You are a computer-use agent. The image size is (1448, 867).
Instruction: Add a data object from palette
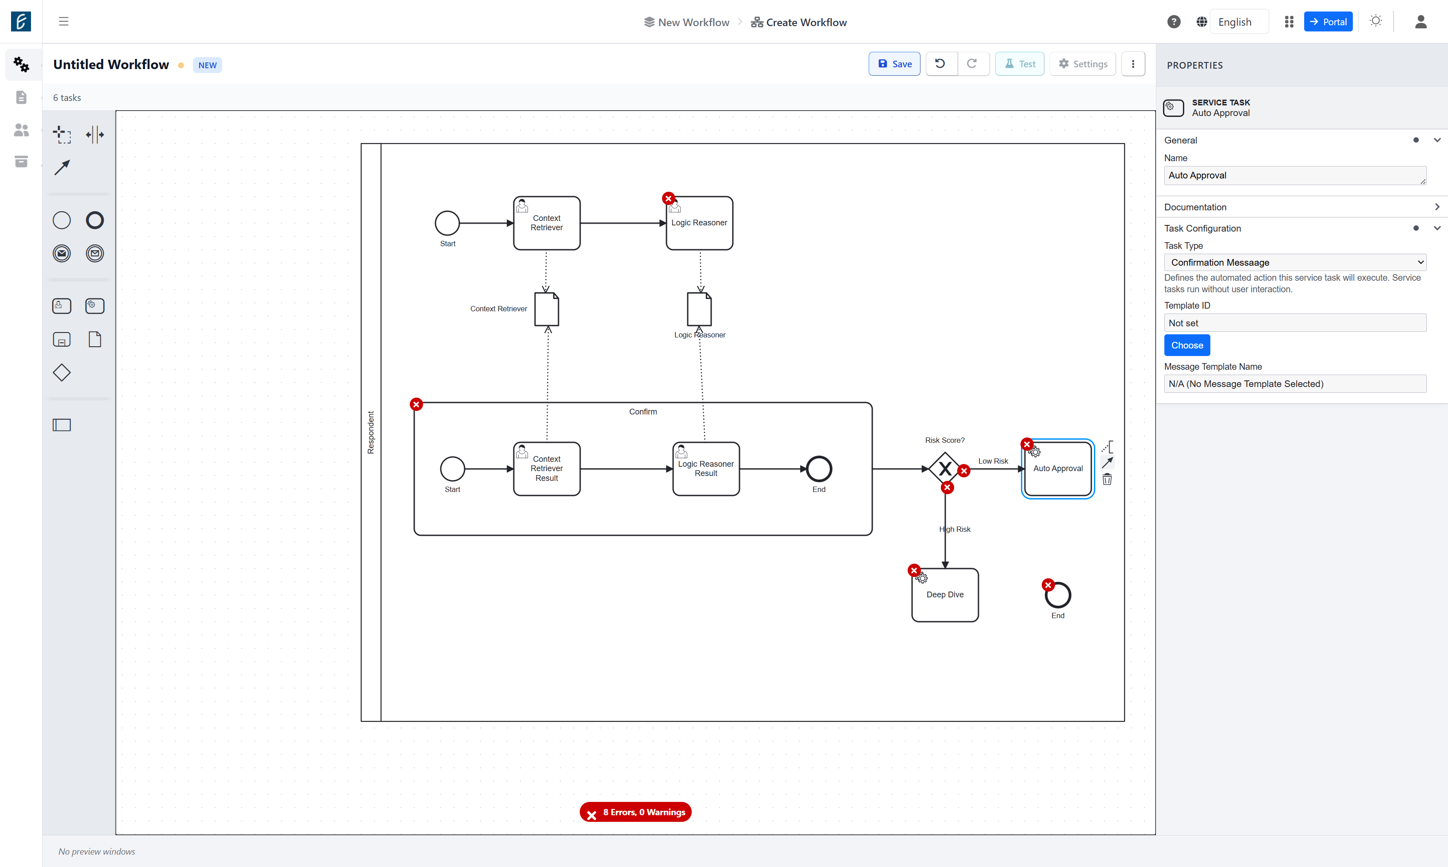tap(95, 340)
